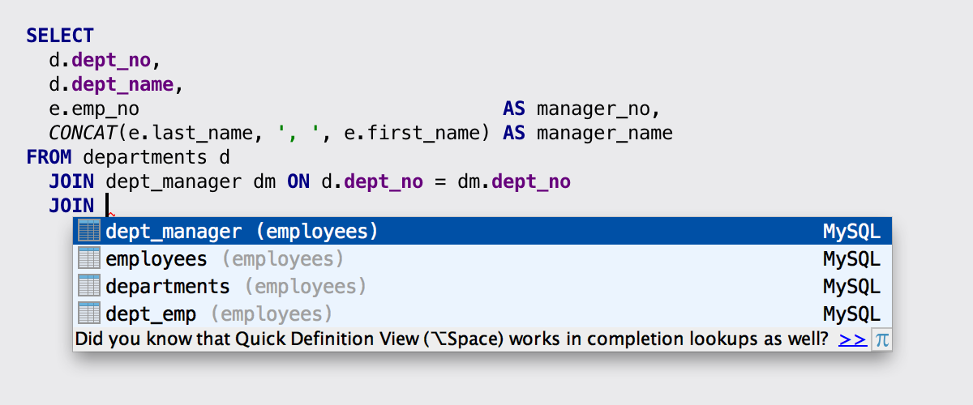This screenshot has height=405, width=973.
Task: Click the table icon beside employees suggestion
Action: point(88,259)
